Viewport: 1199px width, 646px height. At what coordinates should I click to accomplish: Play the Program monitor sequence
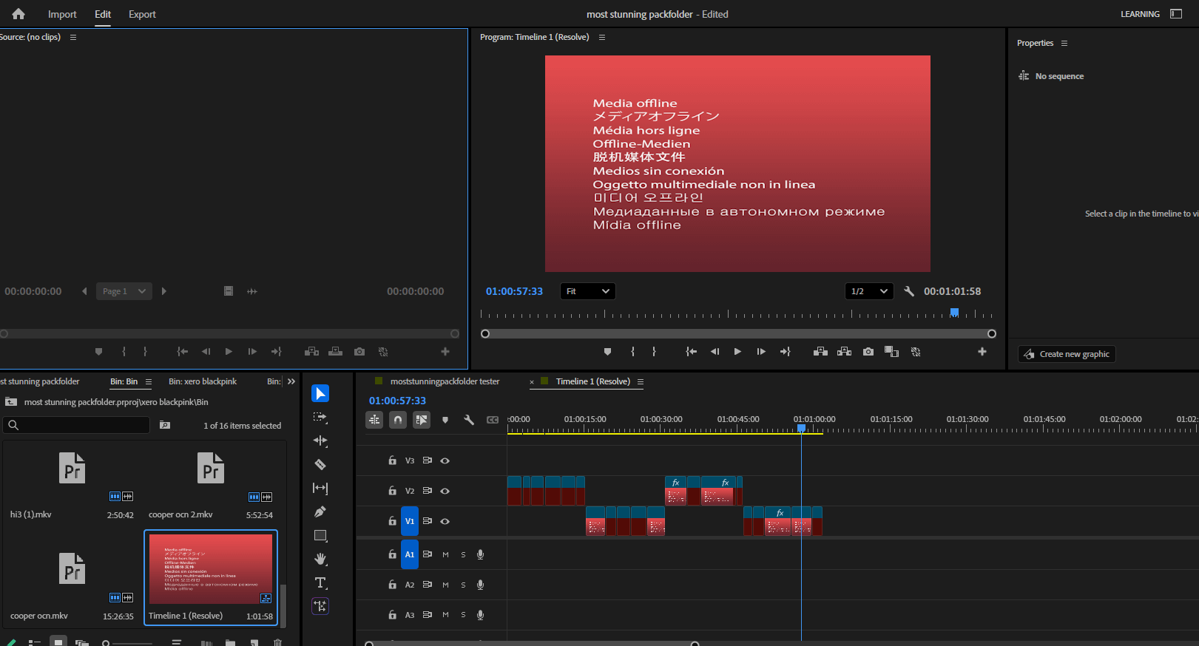click(x=737, y=352)
